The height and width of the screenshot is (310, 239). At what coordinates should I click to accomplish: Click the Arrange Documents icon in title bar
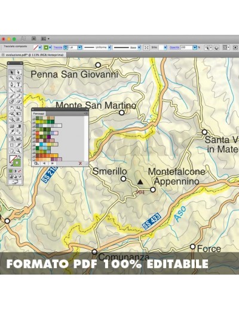(x=45, y=38)
